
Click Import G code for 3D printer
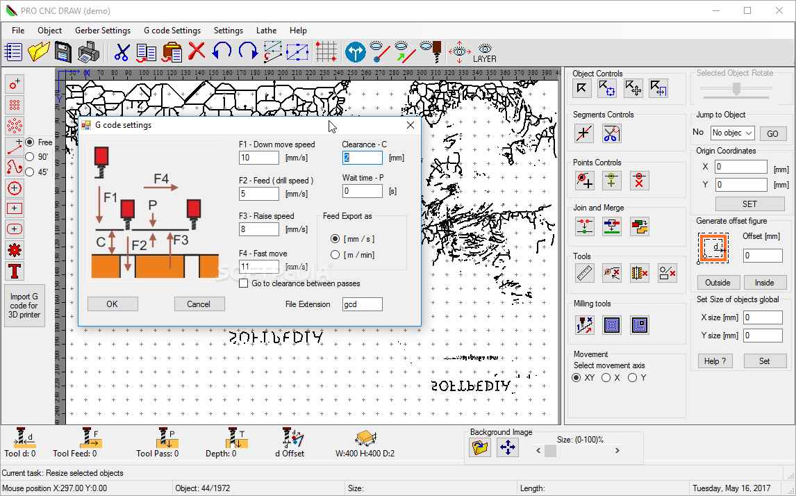[24, 306]
